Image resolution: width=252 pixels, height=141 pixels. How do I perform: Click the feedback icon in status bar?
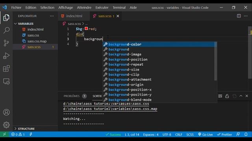pyautogui.click(x=238, y=134)
